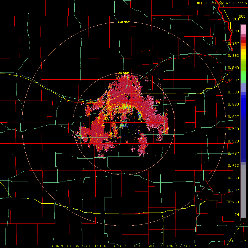
Task: Click the [CC] unit label above legend
Action: click(235, 19)
